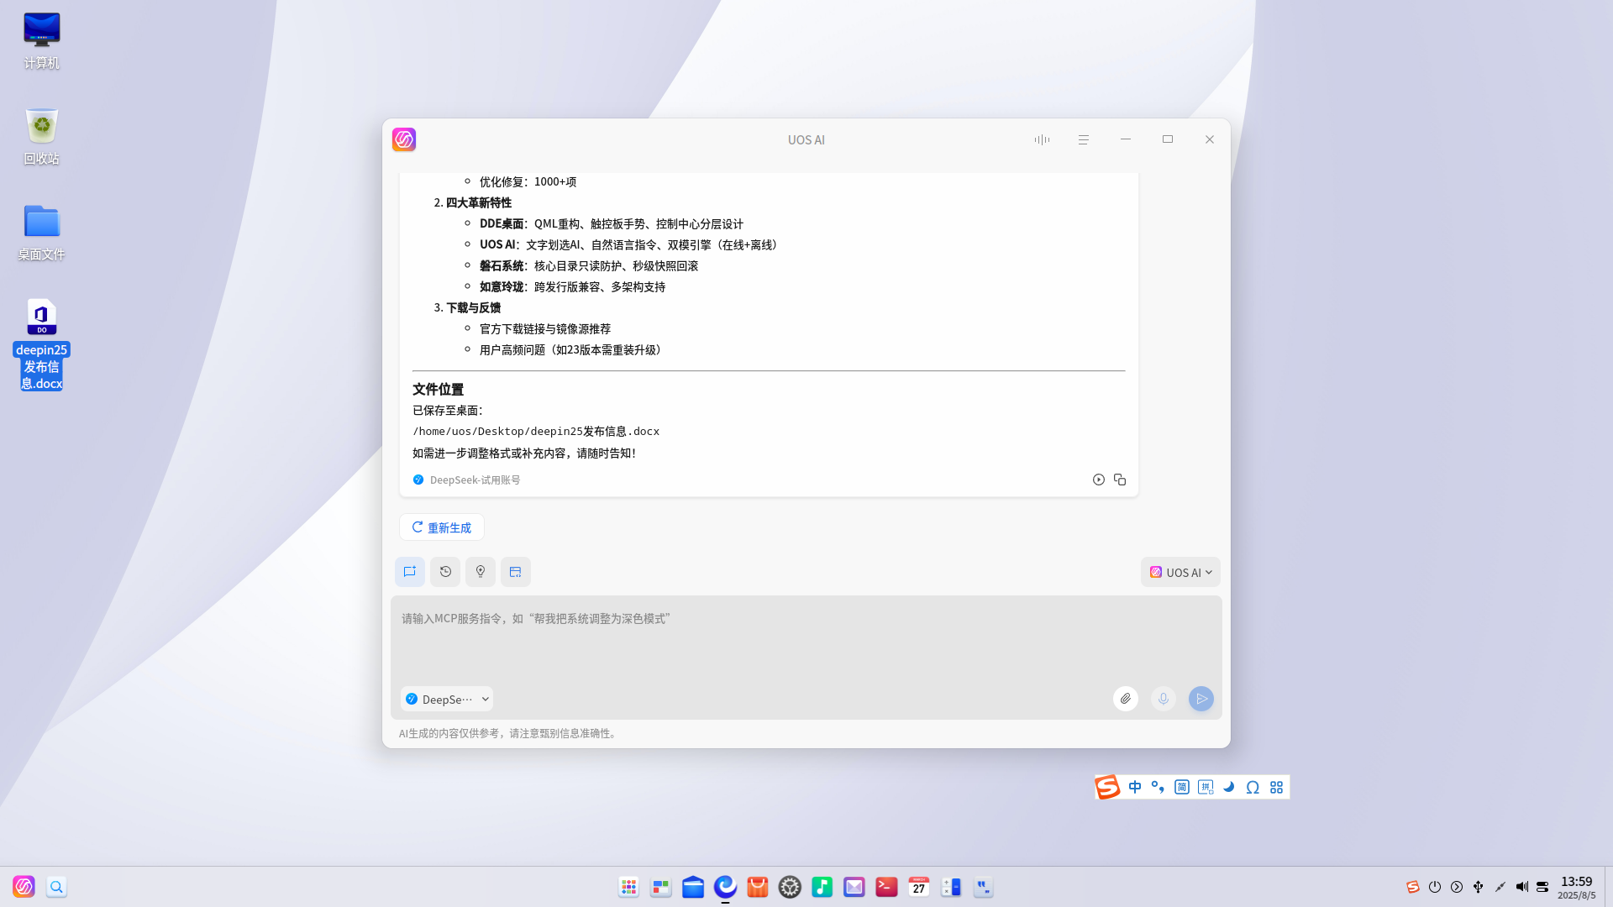The height and width of the screenshot is (907, 1613).
Task: Open the Sogou toolbox grid icon
Action: [1277, 787]
